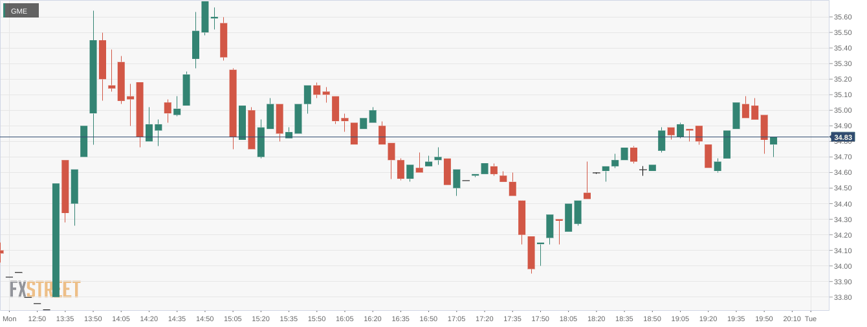Click the Tue day label on time axis
Screen dimensions: 867x327
(x=811, y=319)
